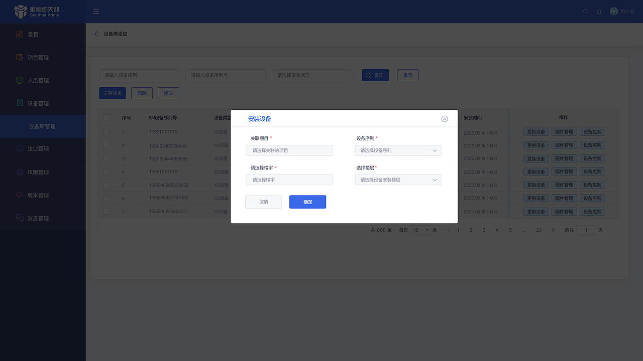Check the checkbox for row 1
This screenshot has width=643, height=361.
pos(106,132)
